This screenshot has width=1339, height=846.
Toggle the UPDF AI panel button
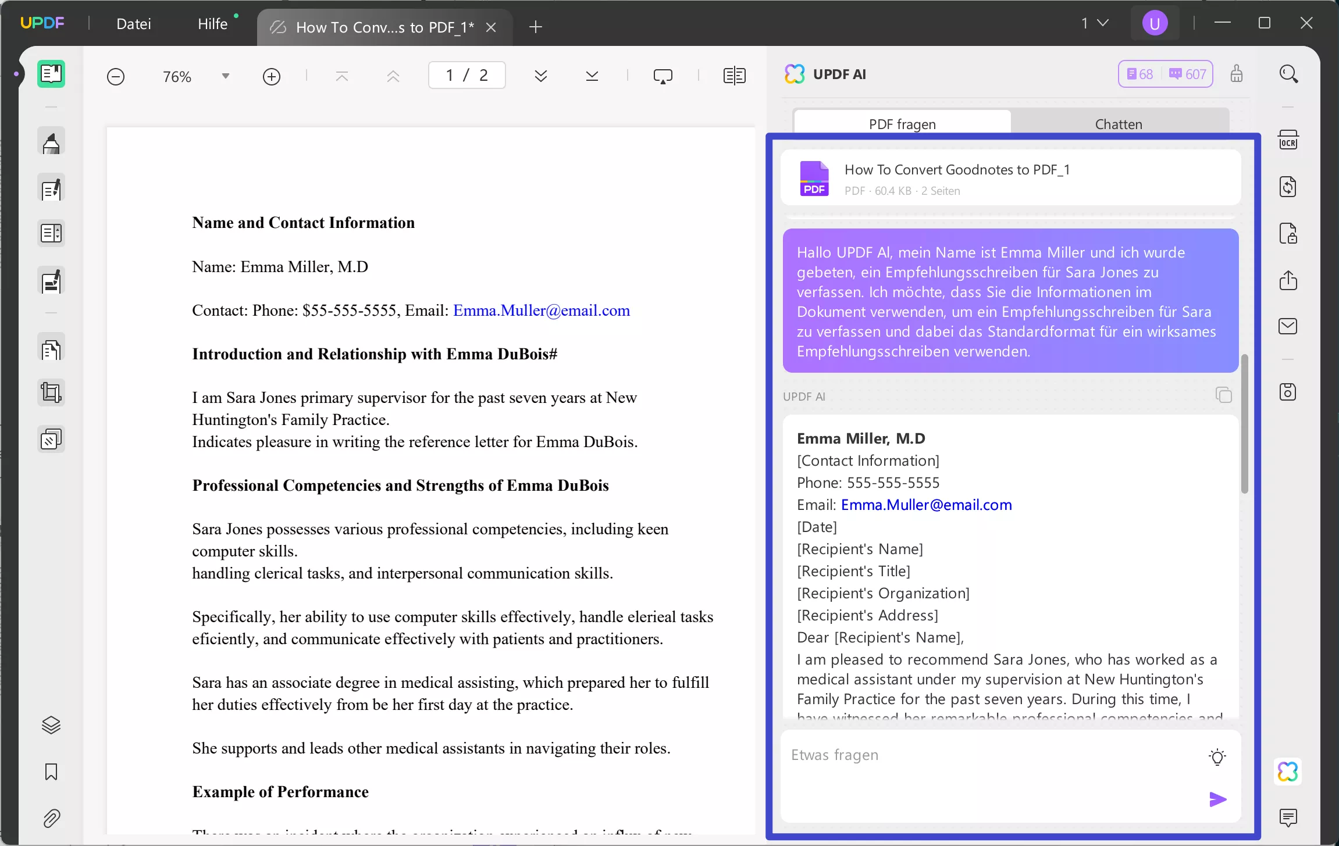1288,772
